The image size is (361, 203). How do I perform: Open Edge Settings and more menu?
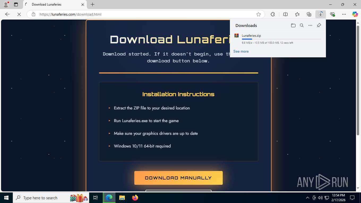344,14
